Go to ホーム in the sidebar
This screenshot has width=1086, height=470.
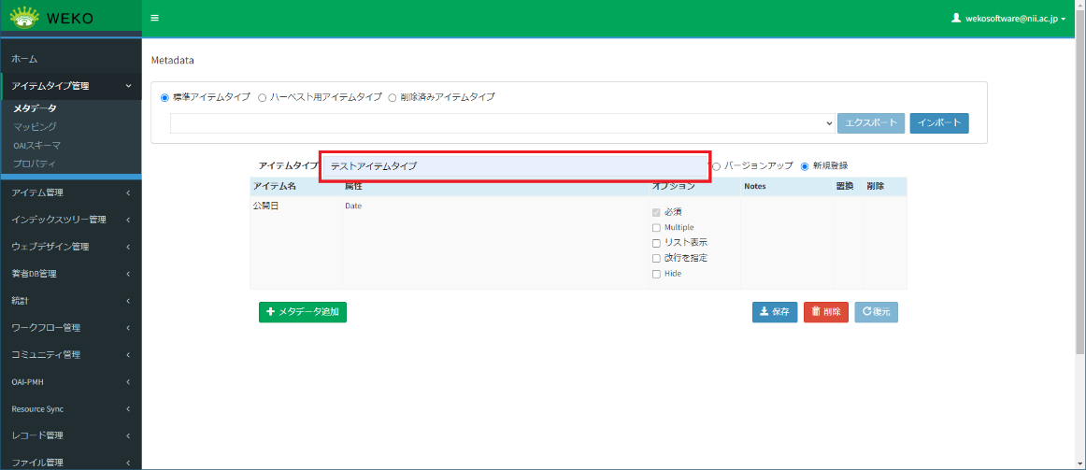[x=24, y=59]
